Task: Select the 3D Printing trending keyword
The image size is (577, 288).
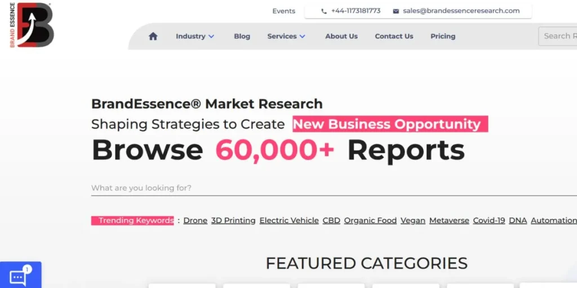Action: pos(233,220)
